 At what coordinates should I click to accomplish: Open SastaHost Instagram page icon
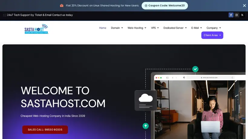[237, 15]
